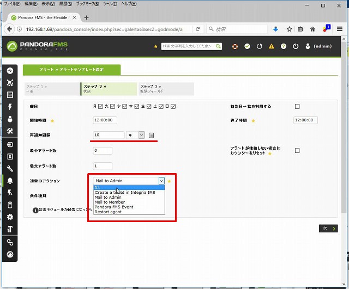Go to the ステップ 3 tab
Image resolution: width=349 pixels, height=289 pixels.
click(x=166, y=89)
